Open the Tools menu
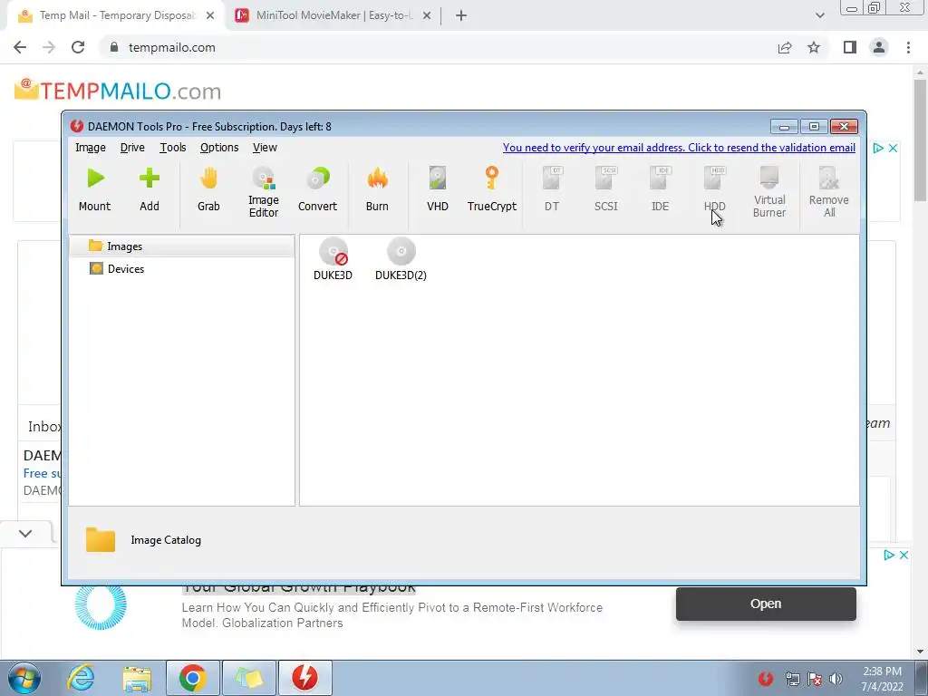This screenshot has width=928, height=696. (x=173, y=148)
